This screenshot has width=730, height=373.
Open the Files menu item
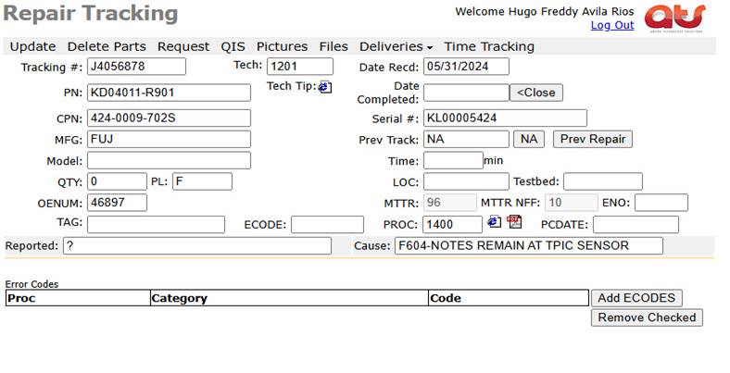pyautogui.click(x=334, y=46)
